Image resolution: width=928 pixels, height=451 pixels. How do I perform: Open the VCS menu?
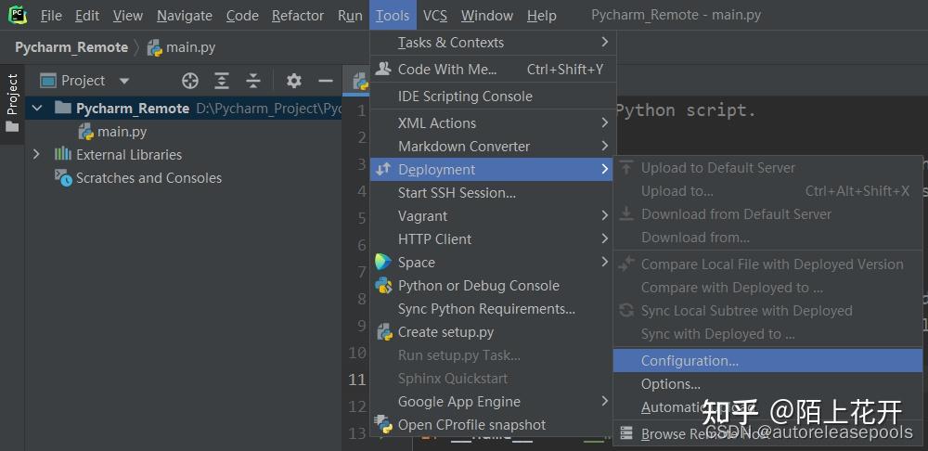(434, 16)
